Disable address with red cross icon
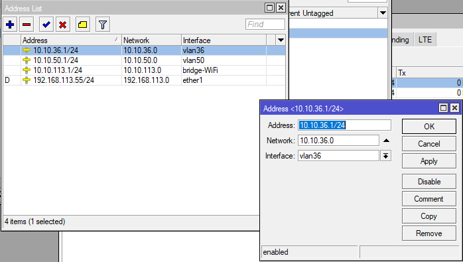The width and height of the screenshot is (463, 262). (62, 25)
